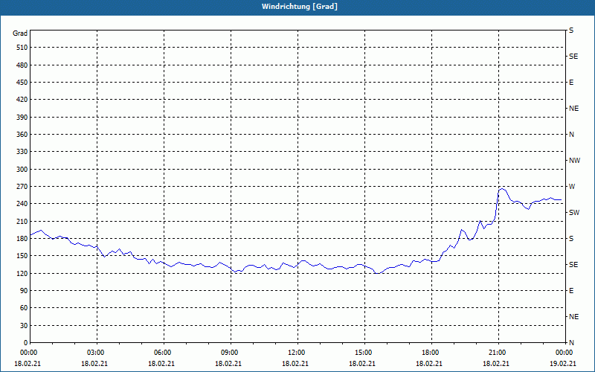Viewport: 595px width, 372px height.
Task: Click the 18.02.21 date under 15:00
Action: point(362,364)
